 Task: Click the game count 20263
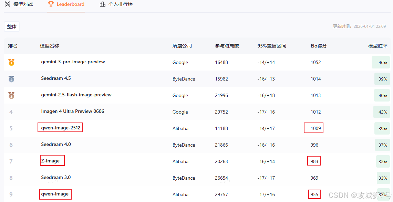[x=221, y=161]
